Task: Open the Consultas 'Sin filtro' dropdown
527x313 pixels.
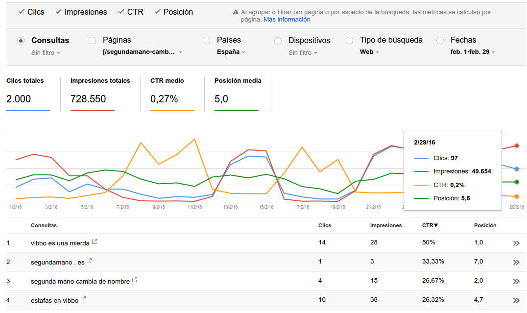Action: click(46, 53)
